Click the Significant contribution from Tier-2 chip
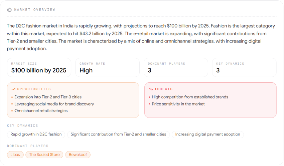 coord(119,135)
